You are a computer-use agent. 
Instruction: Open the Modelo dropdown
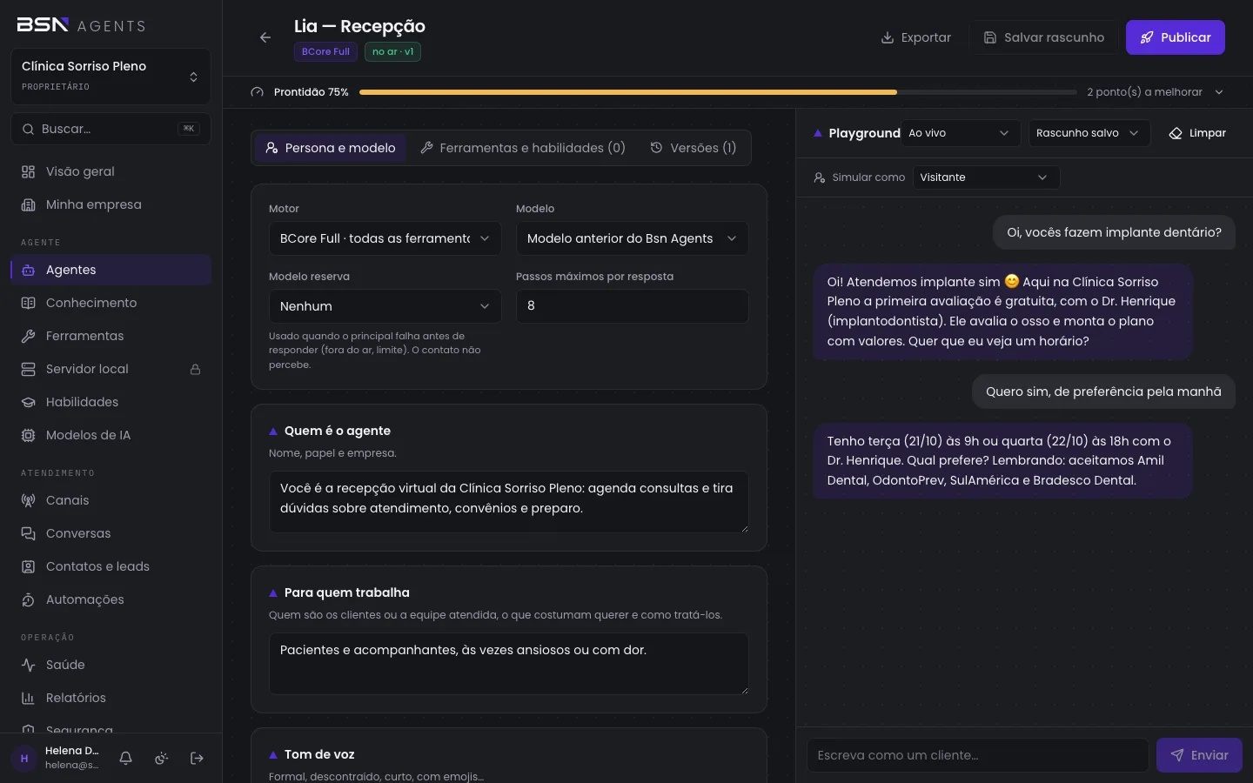[x=632, y=238]
